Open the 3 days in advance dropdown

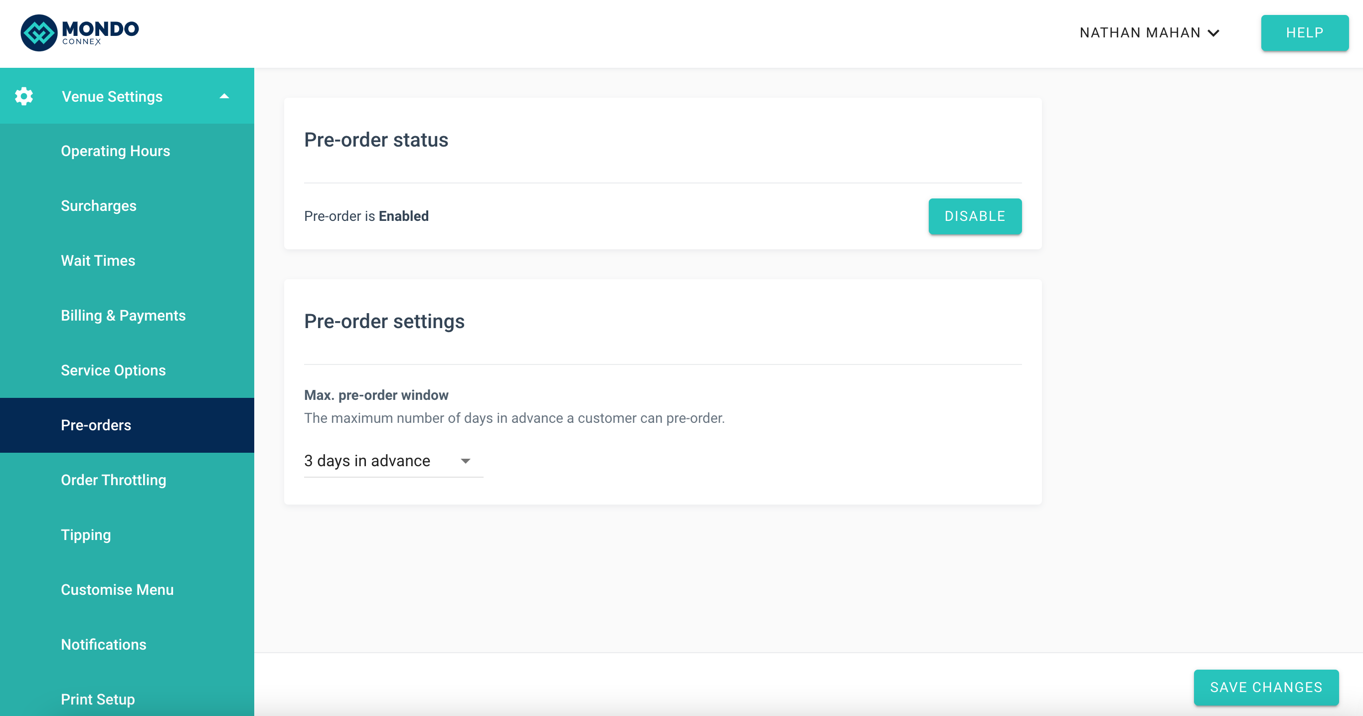coord(393,461)
